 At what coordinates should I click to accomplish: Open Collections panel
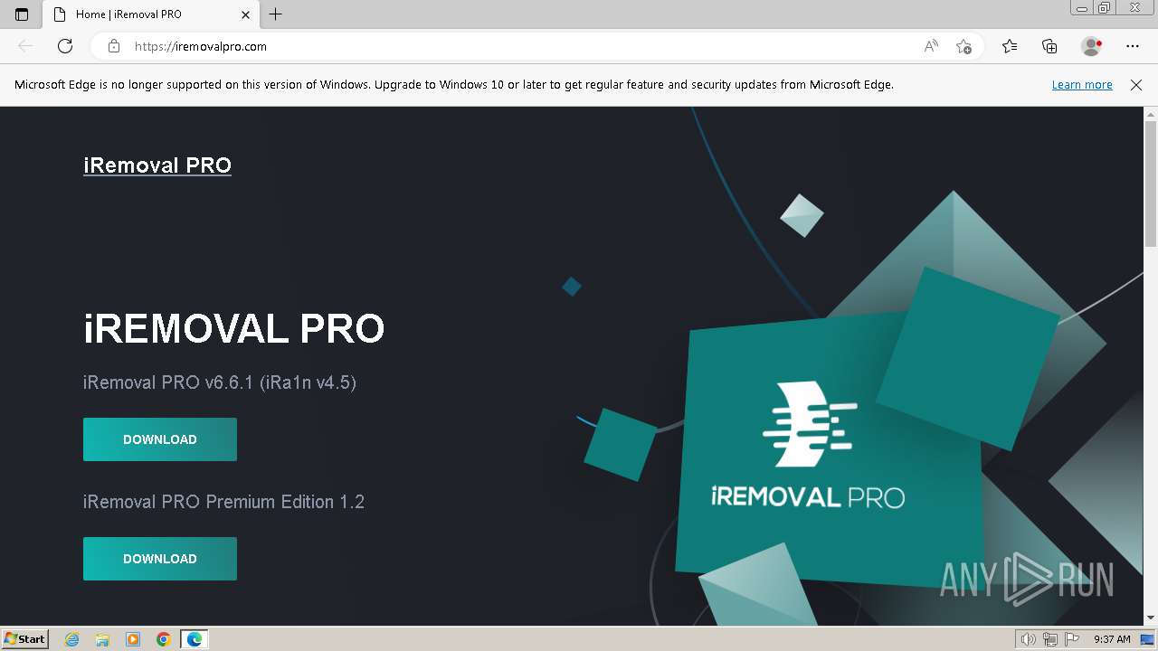point(1049,46)
